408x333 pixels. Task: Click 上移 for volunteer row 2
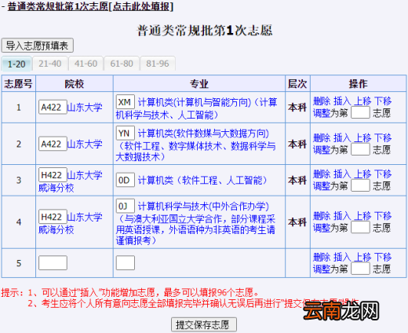click(362, 137)
